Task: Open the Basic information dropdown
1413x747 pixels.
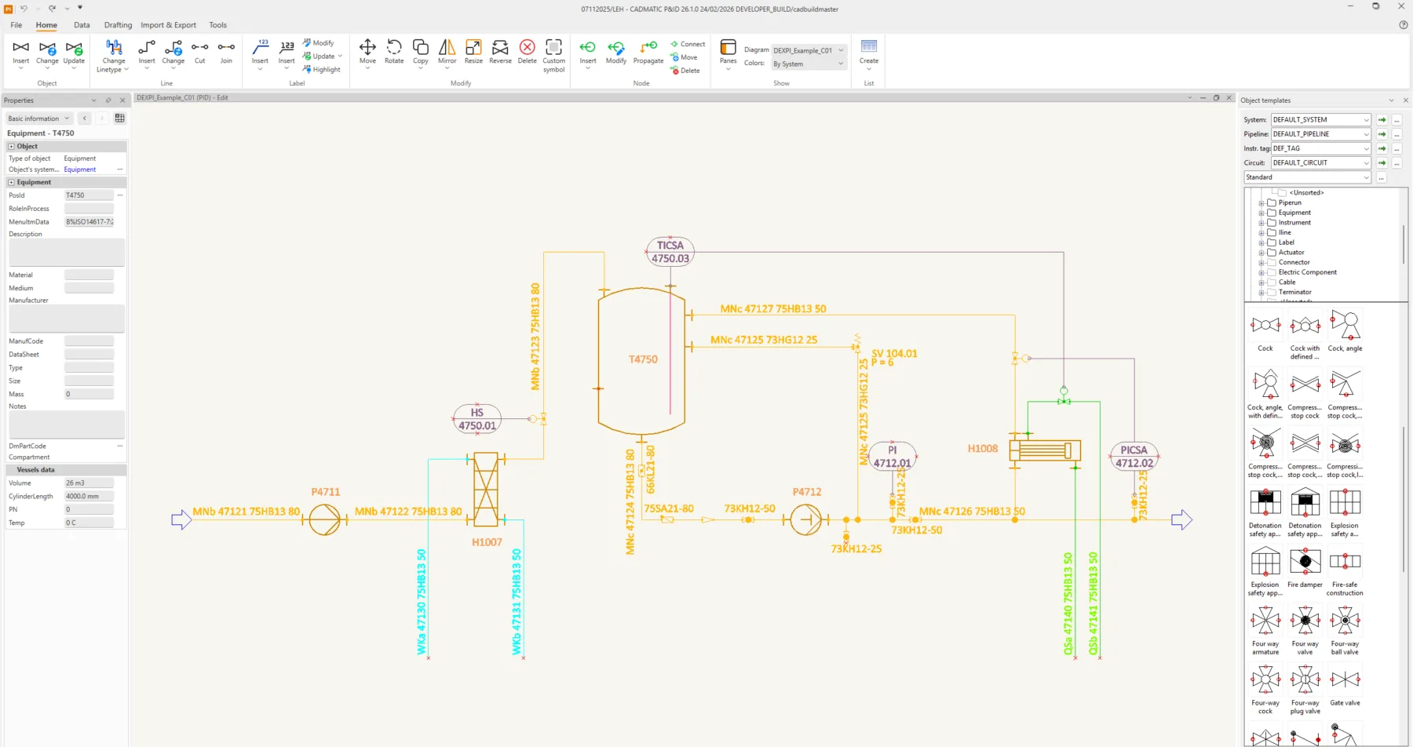Action: pos(38,118)
